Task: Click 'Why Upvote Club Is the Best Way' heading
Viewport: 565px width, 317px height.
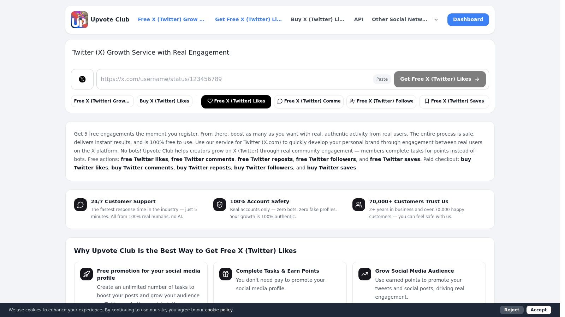Action: [185, 251]
